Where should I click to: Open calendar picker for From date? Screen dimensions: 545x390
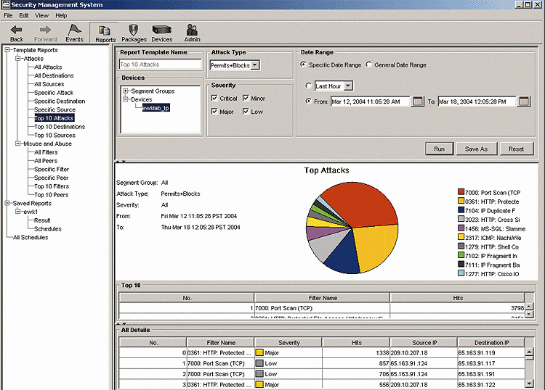[x=418, y=101]
